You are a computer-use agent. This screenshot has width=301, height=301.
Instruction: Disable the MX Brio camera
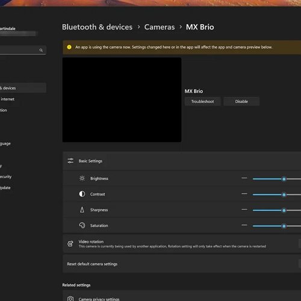click(241, 101)
